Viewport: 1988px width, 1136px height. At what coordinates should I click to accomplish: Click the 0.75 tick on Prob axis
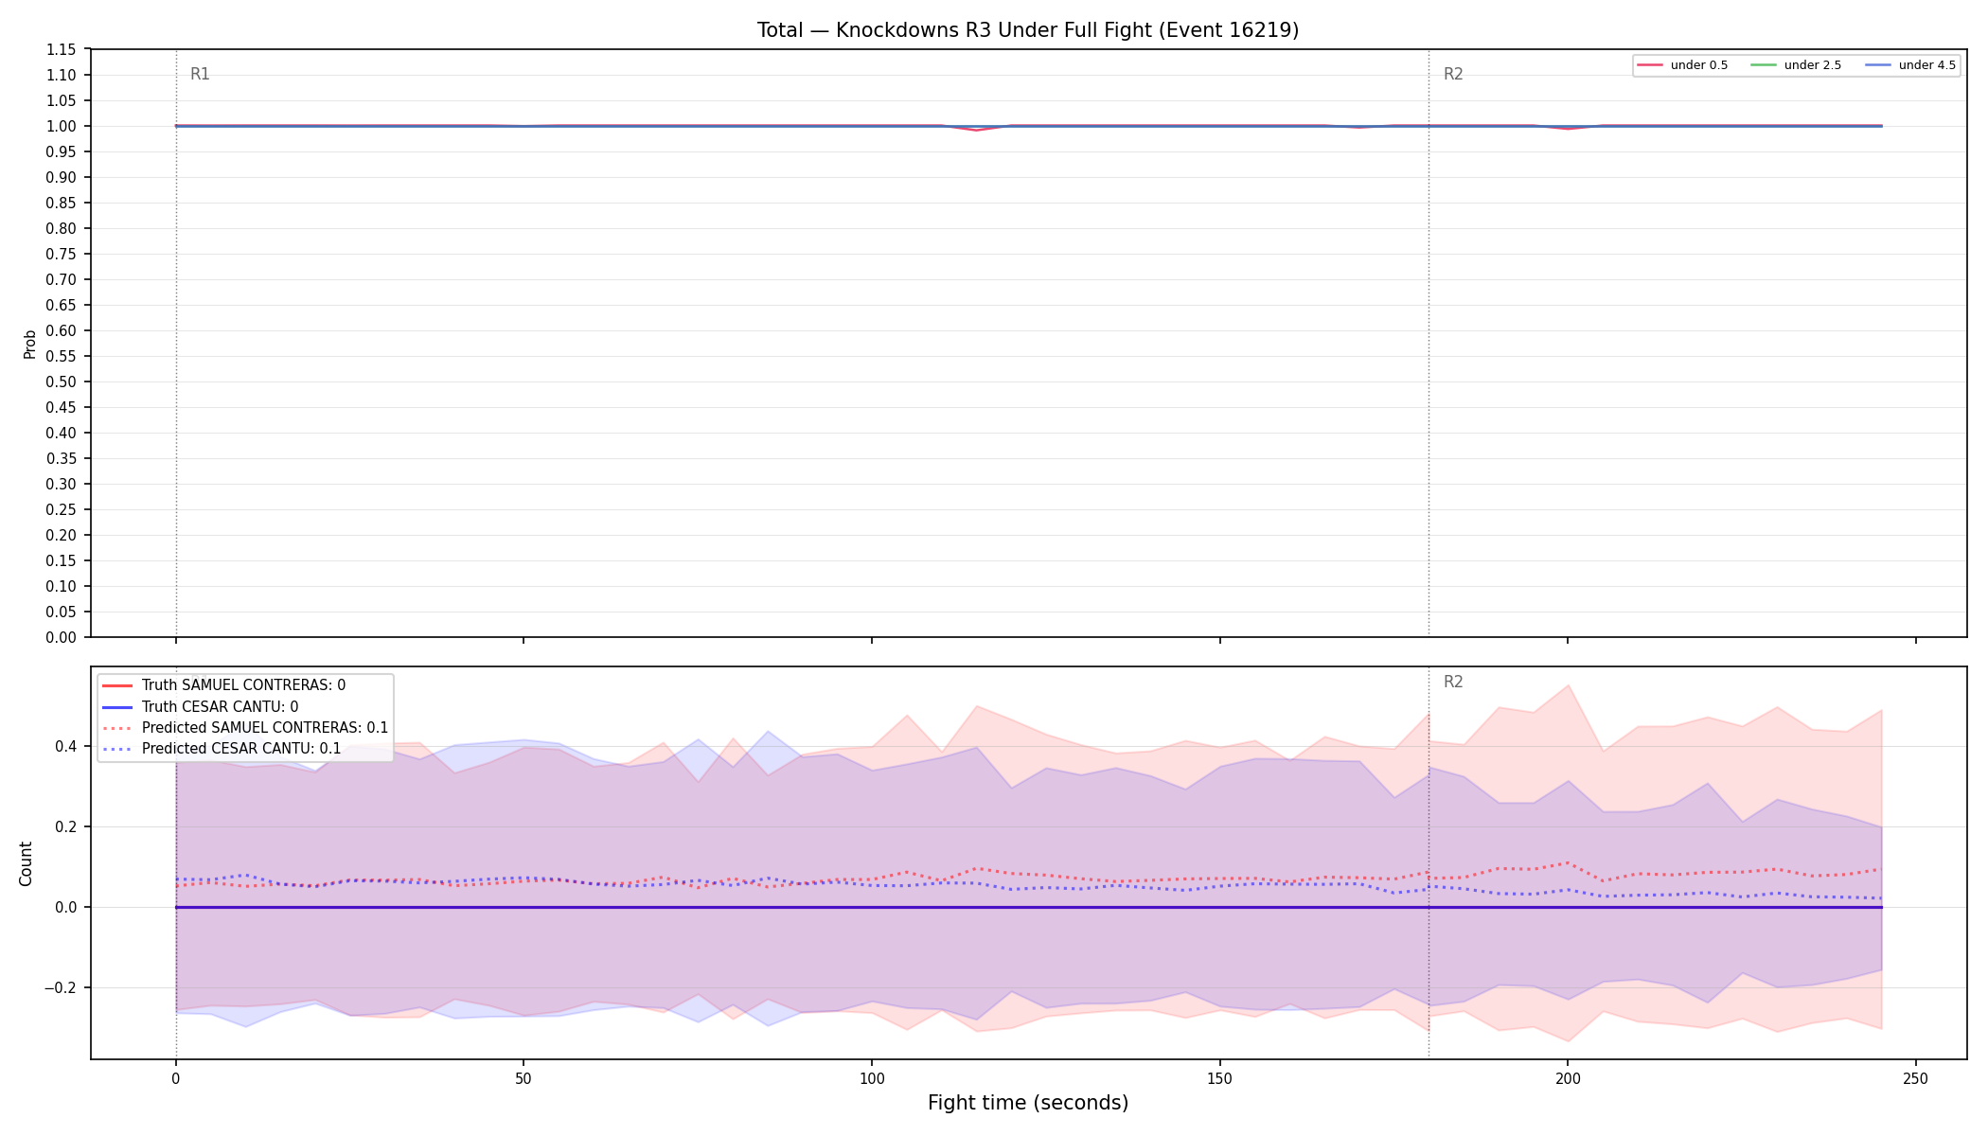click(x=62, y=254)
